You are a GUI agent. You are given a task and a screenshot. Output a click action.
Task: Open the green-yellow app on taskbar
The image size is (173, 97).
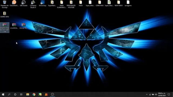pos(40,95)
